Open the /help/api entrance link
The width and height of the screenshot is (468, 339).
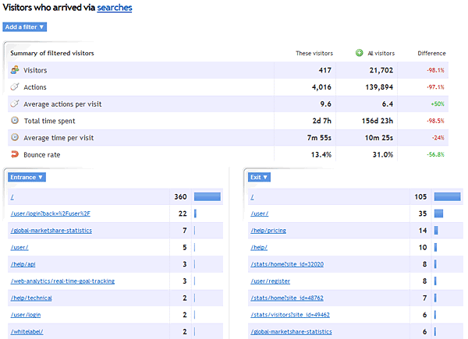click(x=23, y=264)
